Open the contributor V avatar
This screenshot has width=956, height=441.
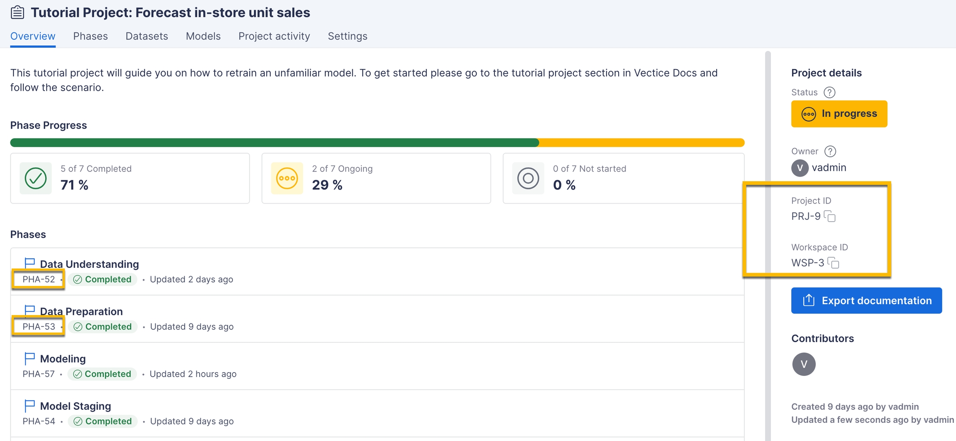pyautogui.click(x=804, y=364)
